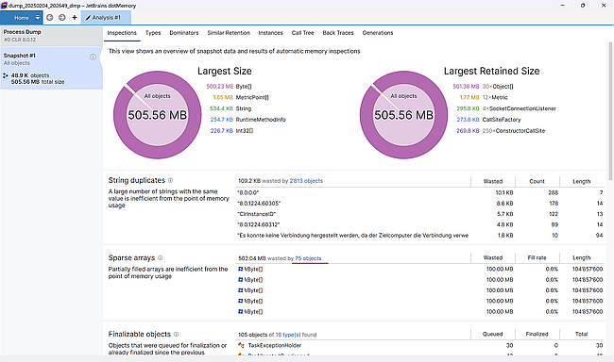This screenshot has width=614, height=362.
Task: Click String legend entry
Action: click(244, 108)
